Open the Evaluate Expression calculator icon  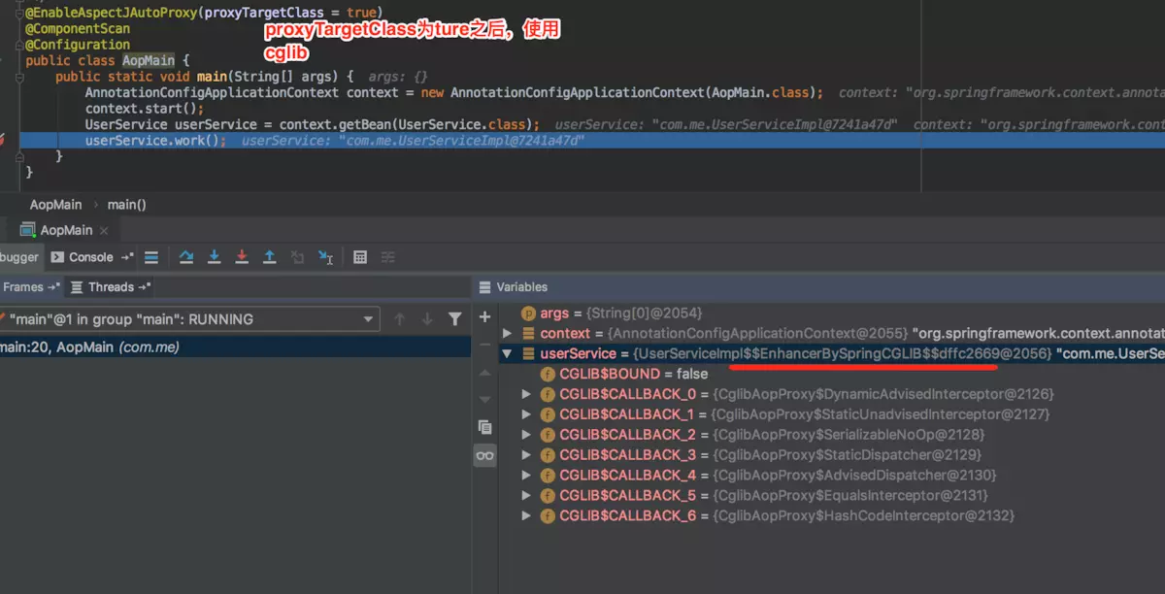(x=359, y=257)
